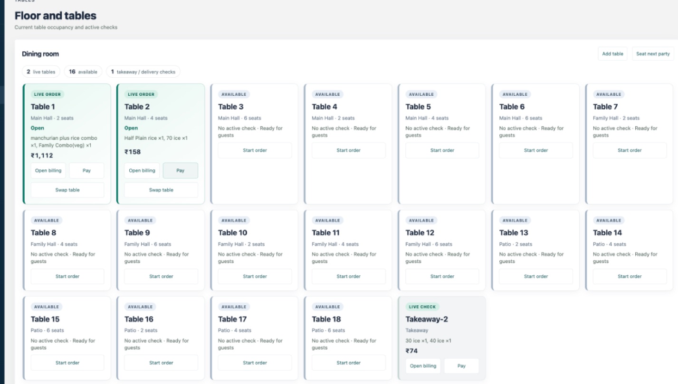The width and height of the screenshot is (678, 384).
Task: Pay the Table 1 check
Action: [86, 171]
